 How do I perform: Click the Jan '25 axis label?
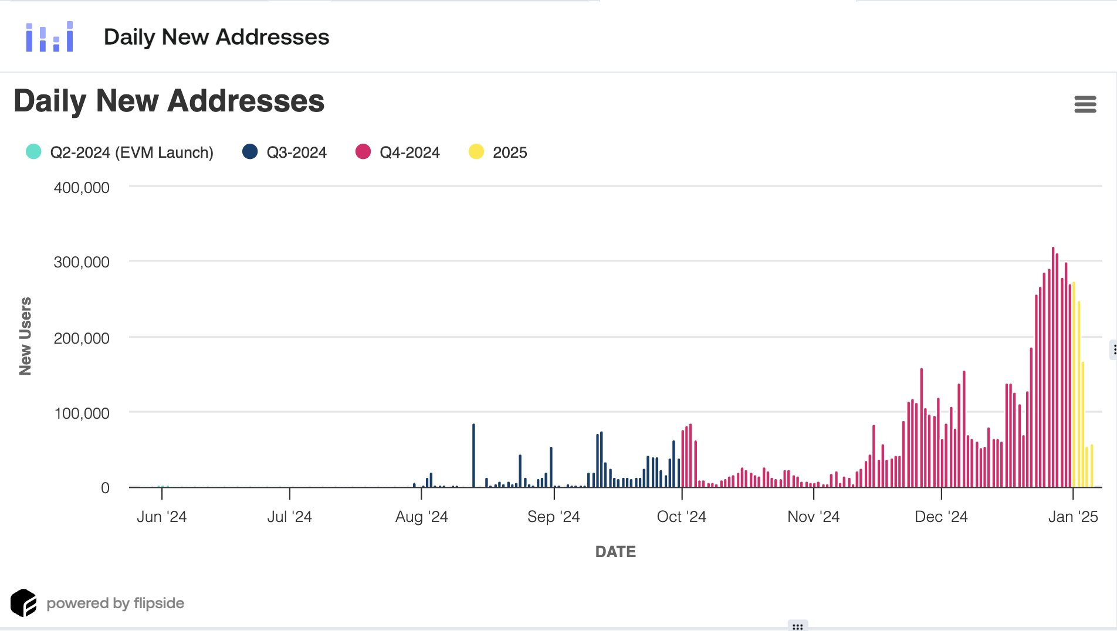click(x=1072, y=517)
